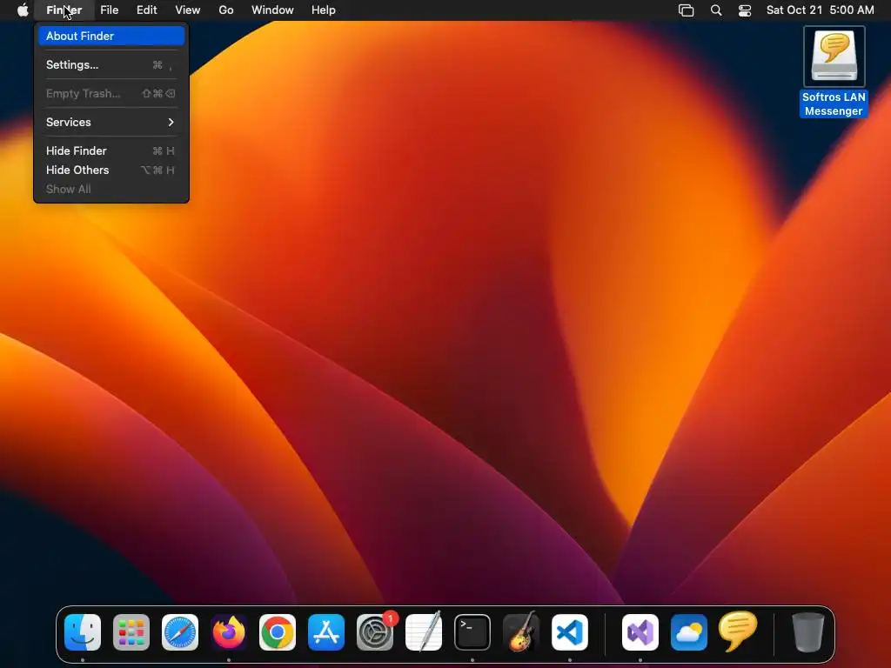
Task: Open Spotlight search in menu bar
Action: coord(716,10)
